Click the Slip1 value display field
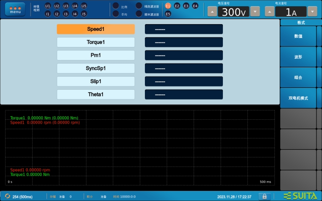The width and height of the screenshot is (322, 201). click(x=183, y=81)
